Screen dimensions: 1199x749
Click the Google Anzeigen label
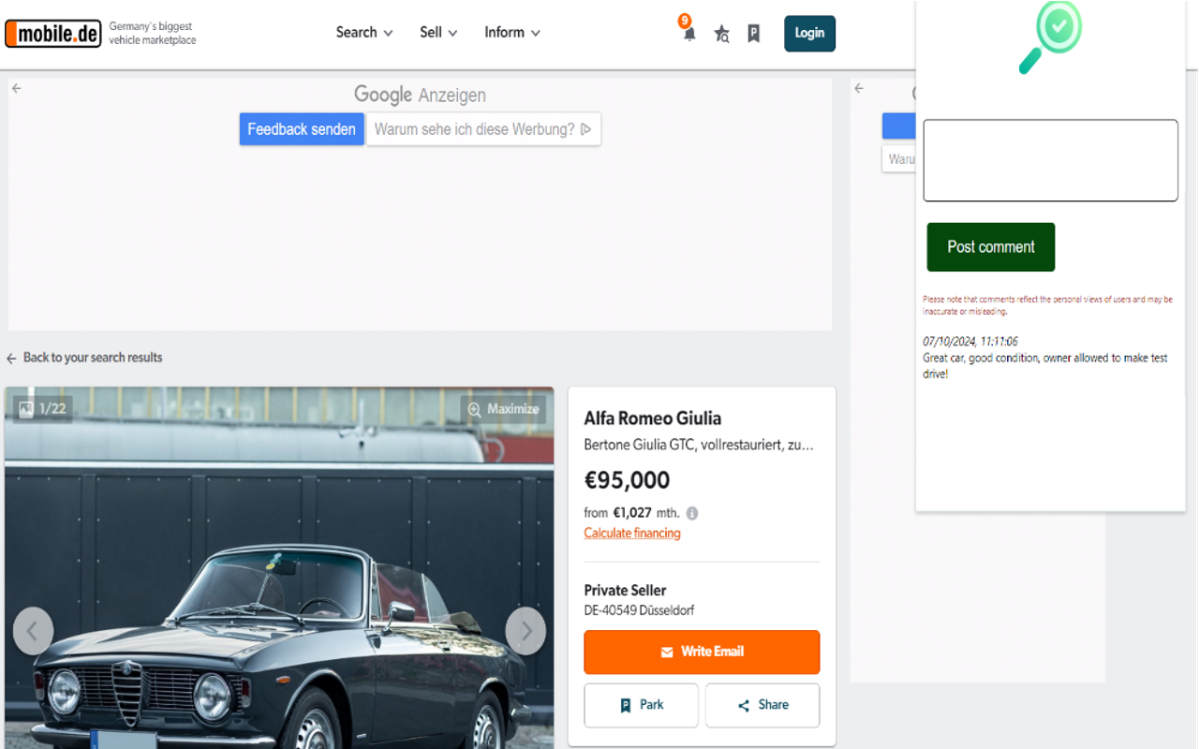coord(420,95)
